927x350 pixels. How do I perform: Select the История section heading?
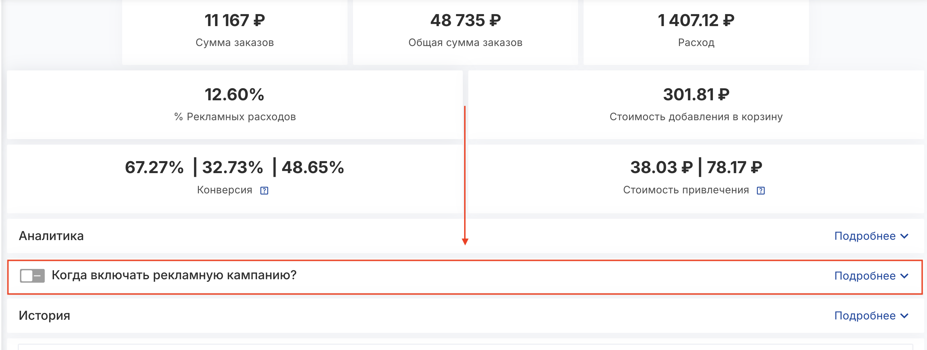[x=44, y=316]
